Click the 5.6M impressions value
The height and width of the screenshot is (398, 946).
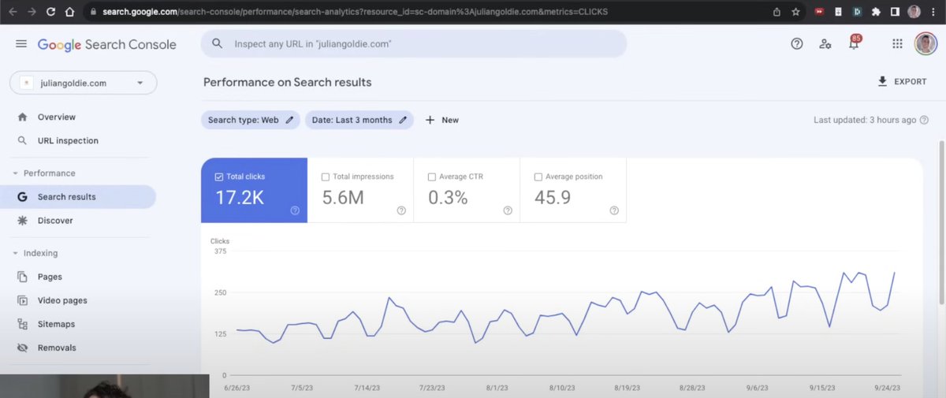(343, 198)
